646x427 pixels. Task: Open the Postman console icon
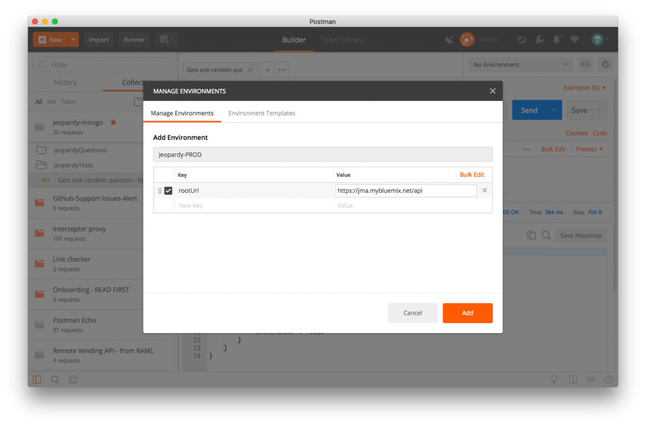pyautogui.click(x=73, y=380)
